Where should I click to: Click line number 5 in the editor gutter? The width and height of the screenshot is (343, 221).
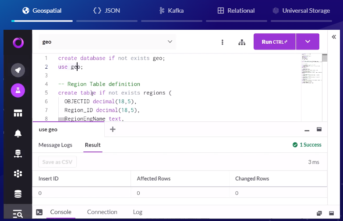pyautogui.click(x=46, y=93)
